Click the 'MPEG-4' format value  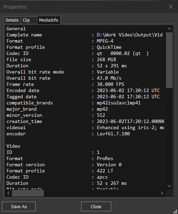[105, 41]
